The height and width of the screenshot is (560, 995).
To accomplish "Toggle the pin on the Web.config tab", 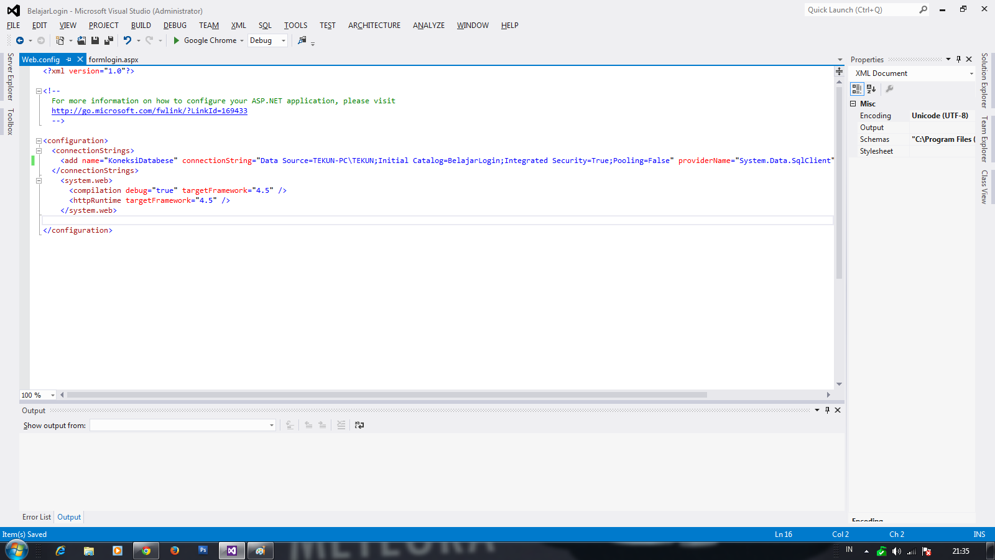I will click(x=68, y=59).
